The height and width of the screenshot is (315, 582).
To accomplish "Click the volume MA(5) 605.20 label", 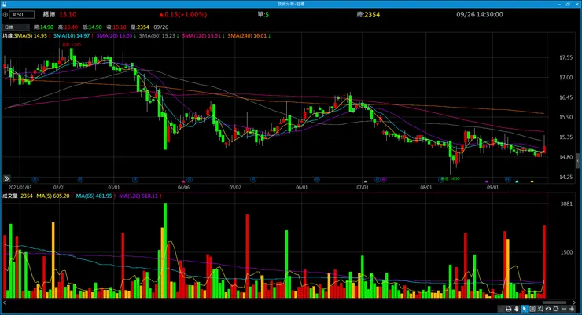I will point(54,196).
